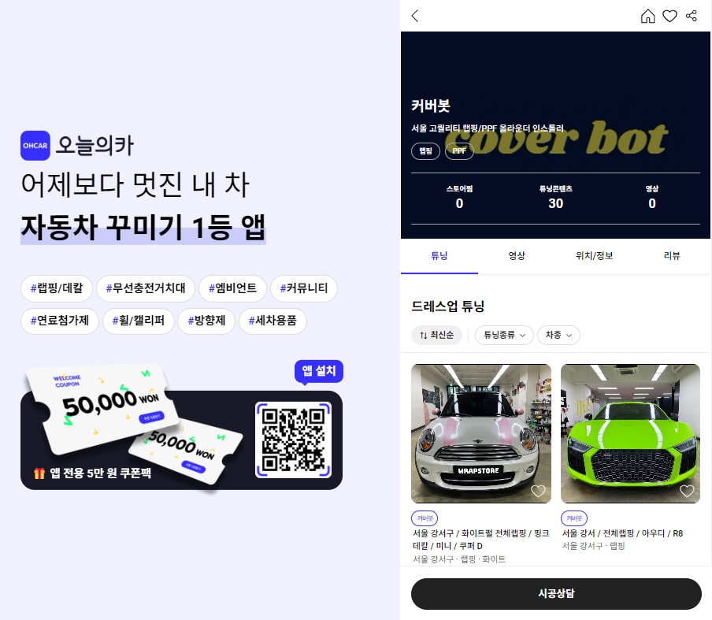Viewport: 712px width, 620px height.
Task: Click the 랩핑 badge under 커버봇
Action: (425, 151)
